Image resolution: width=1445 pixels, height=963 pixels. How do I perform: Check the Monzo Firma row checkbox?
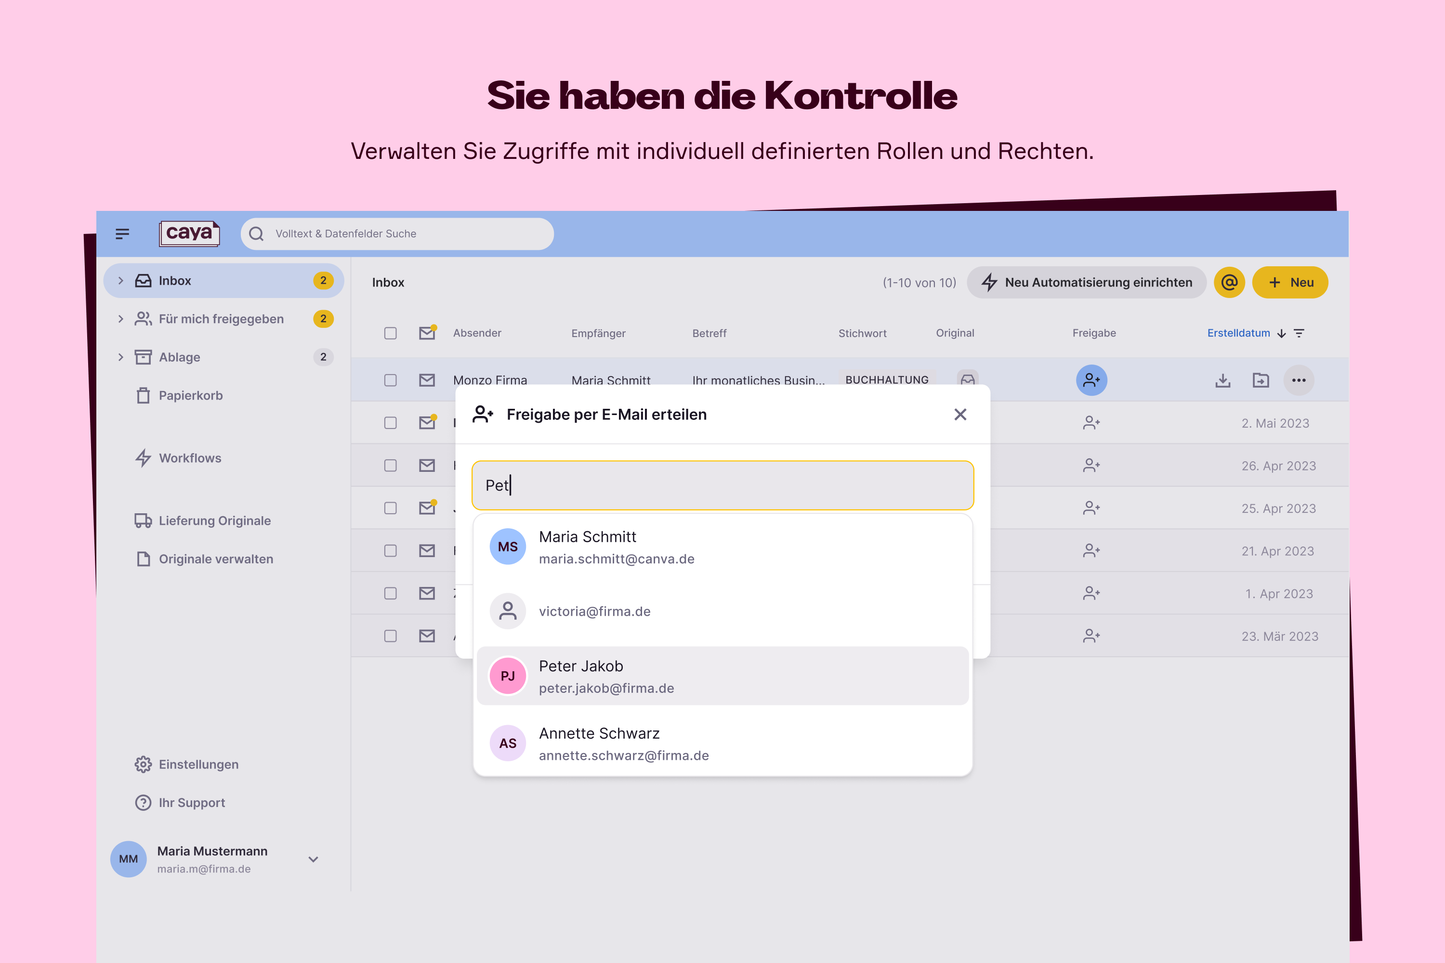pos(390,380)
